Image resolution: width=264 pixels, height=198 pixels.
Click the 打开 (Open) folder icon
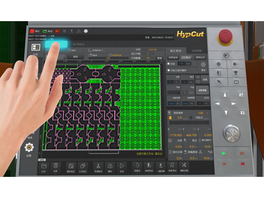click(44, 168)
